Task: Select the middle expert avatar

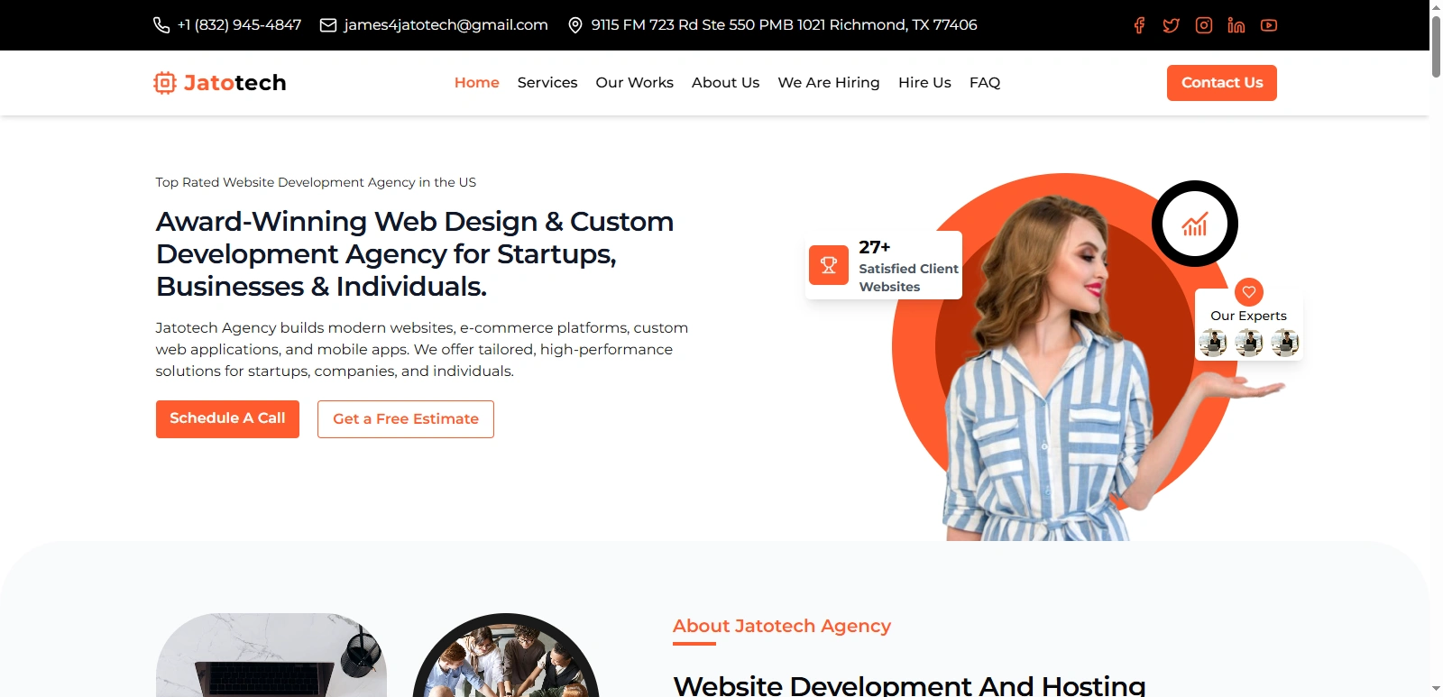Action: pyautogui.click(x=1249, y=343)
